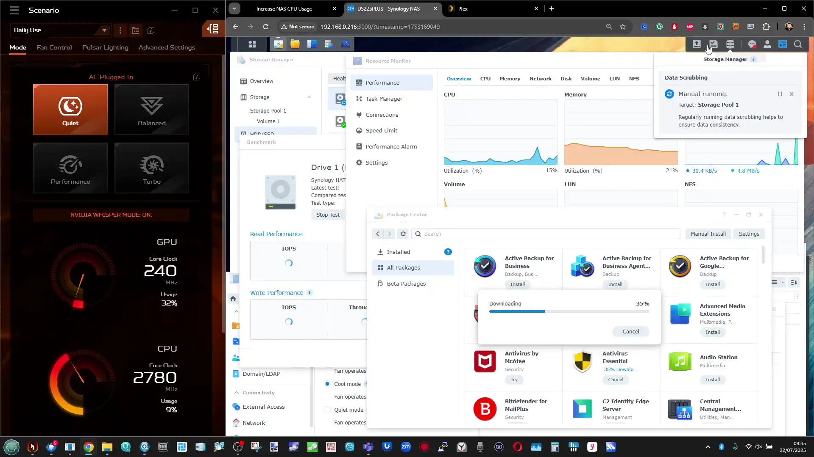The width and height of the screenshot is (814, 457).
Task: Click Manual Install in Package Center
Action: pyautogui.click(x=708, y=234)
